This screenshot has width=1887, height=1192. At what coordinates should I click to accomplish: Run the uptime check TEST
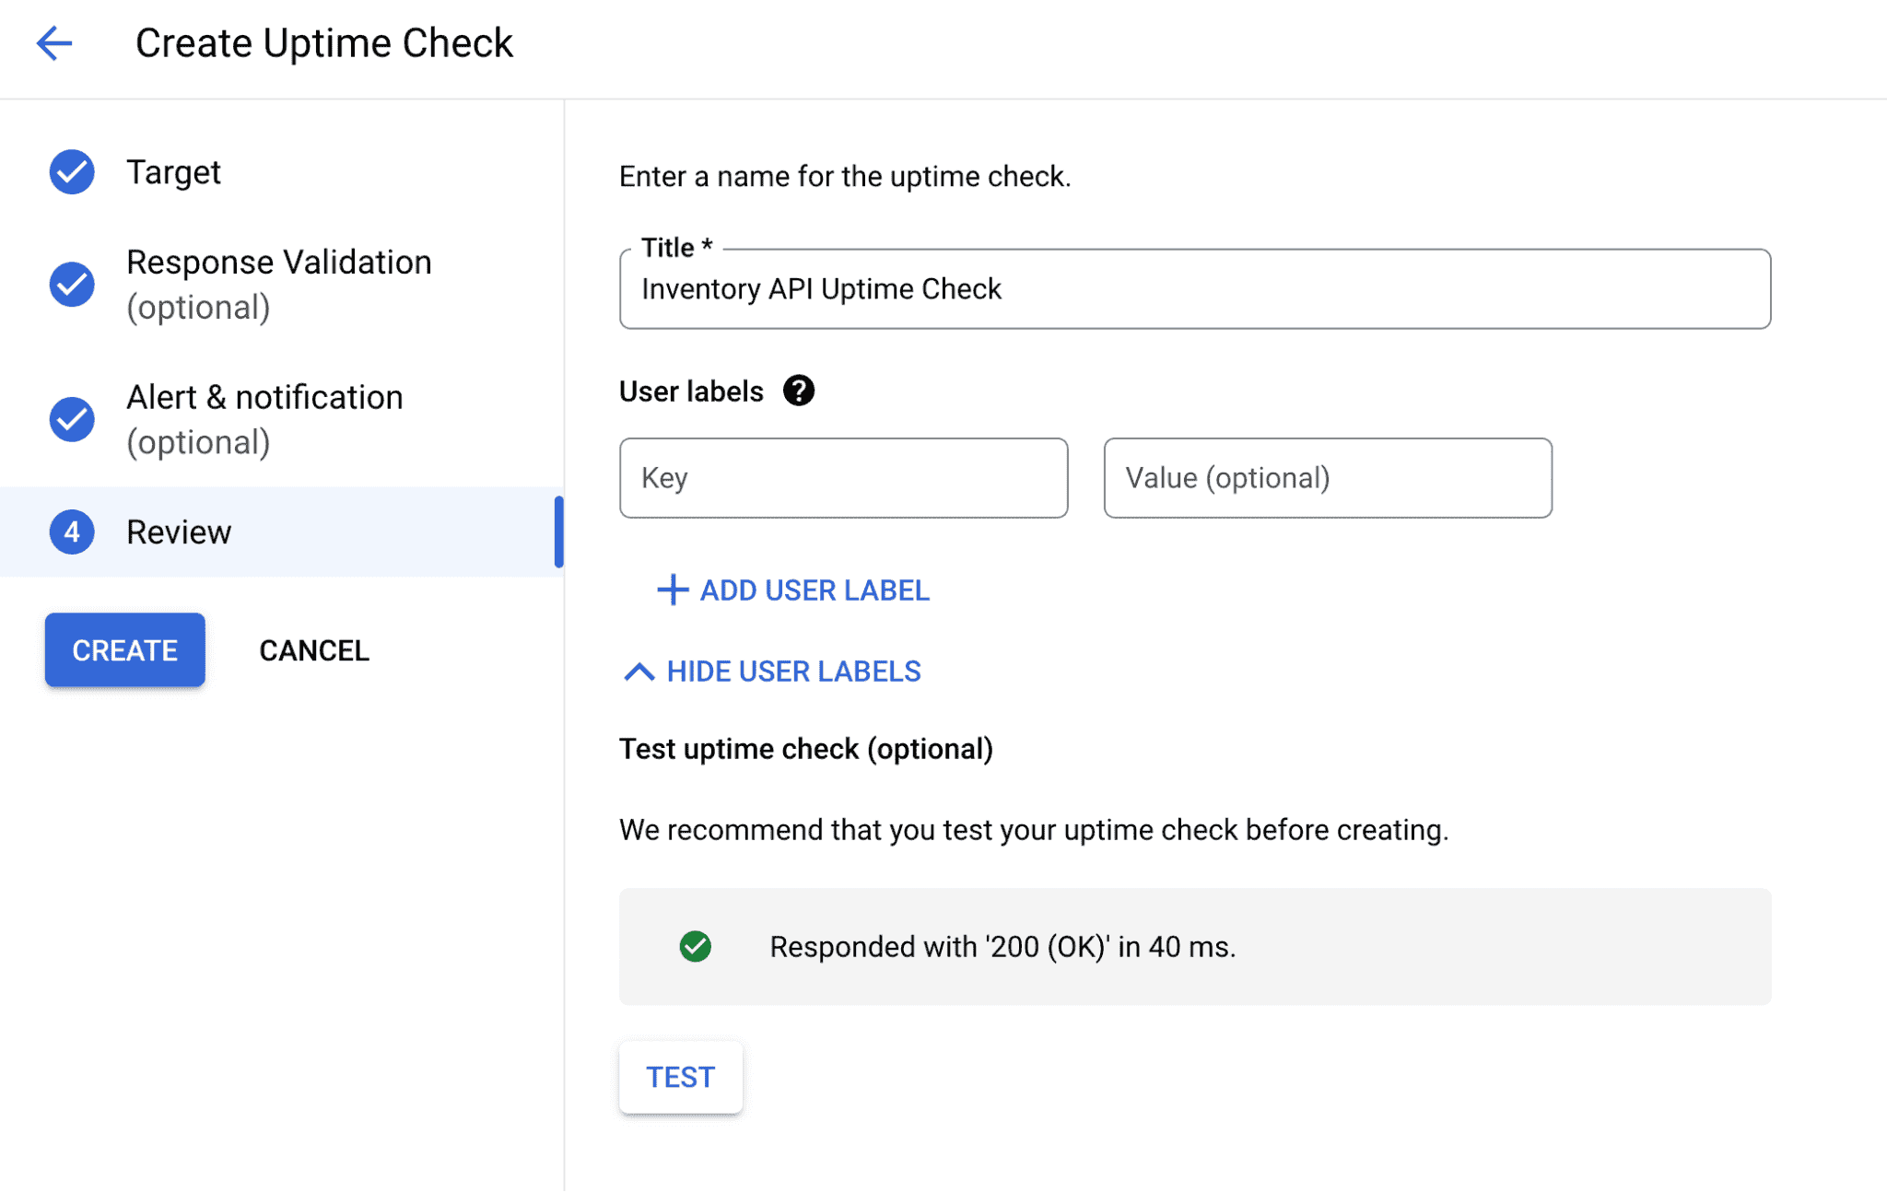(680, 1076)
